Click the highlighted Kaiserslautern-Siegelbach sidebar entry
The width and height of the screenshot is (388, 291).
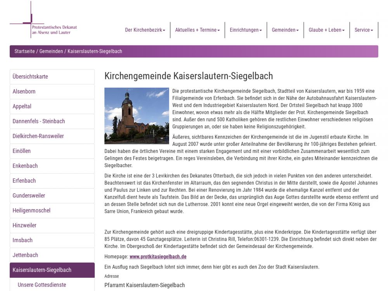point(42,270)
